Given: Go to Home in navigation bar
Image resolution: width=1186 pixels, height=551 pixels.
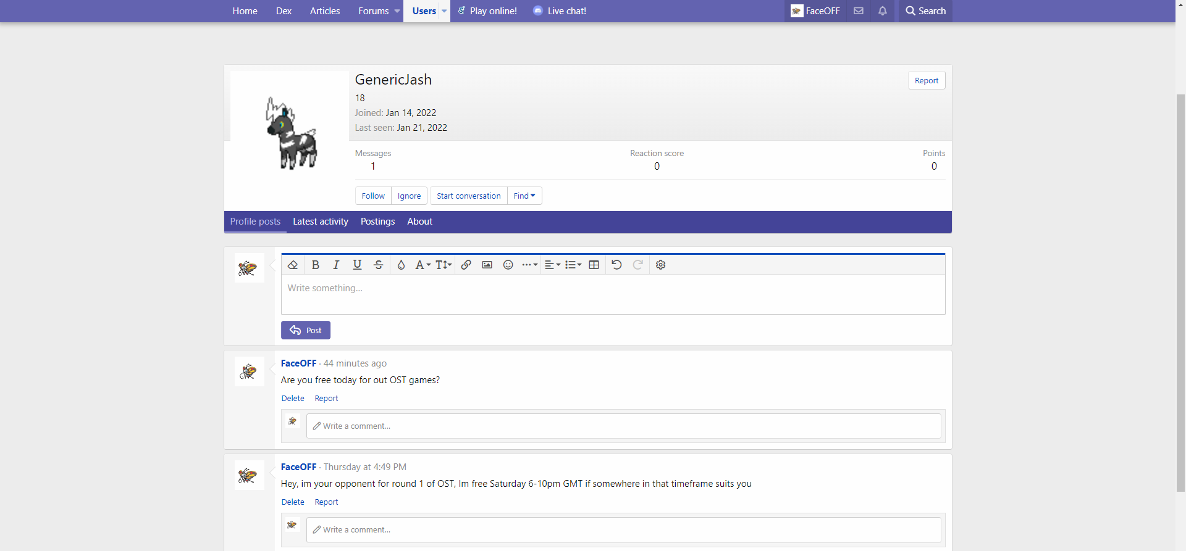Looking at the screenshot, I should pyautogui.click(x=245, y=11).
